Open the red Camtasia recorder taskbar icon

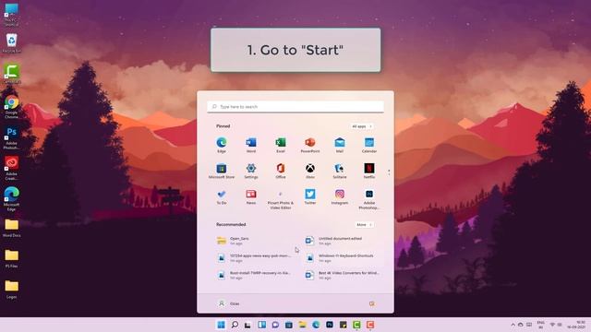pos(370,325)
